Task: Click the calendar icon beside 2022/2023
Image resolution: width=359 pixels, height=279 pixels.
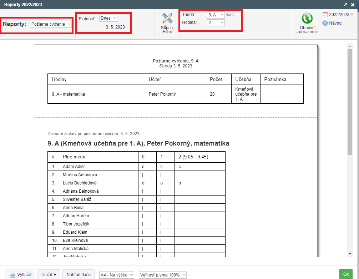Action: (325, 15)
